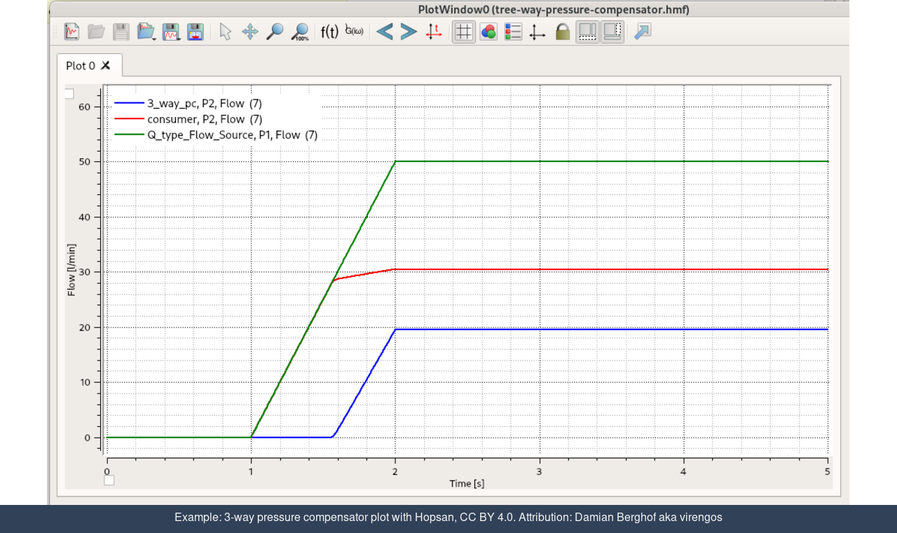Toggle the axis lock padlock

[563, 32]
